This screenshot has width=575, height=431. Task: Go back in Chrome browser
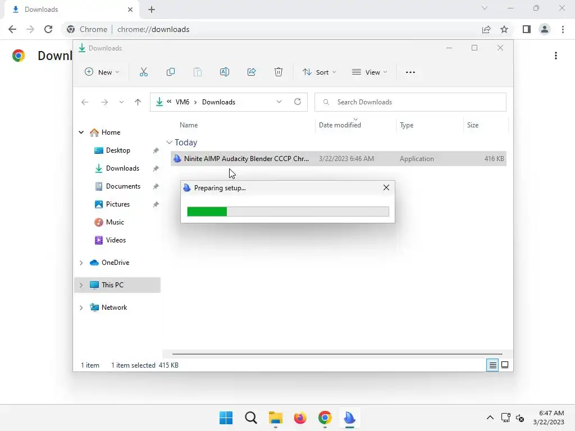coord(12,29)
